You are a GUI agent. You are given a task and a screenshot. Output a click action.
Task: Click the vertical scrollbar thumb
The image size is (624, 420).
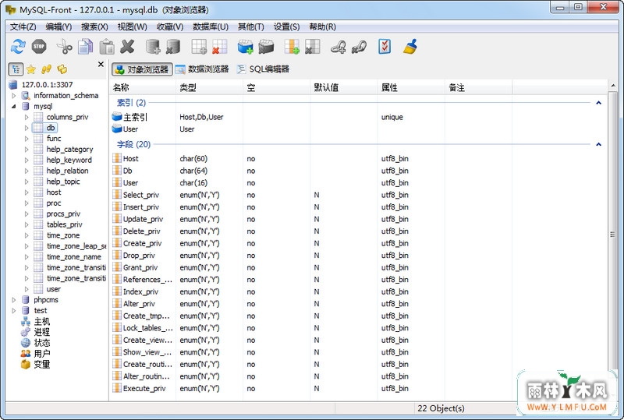612,235
